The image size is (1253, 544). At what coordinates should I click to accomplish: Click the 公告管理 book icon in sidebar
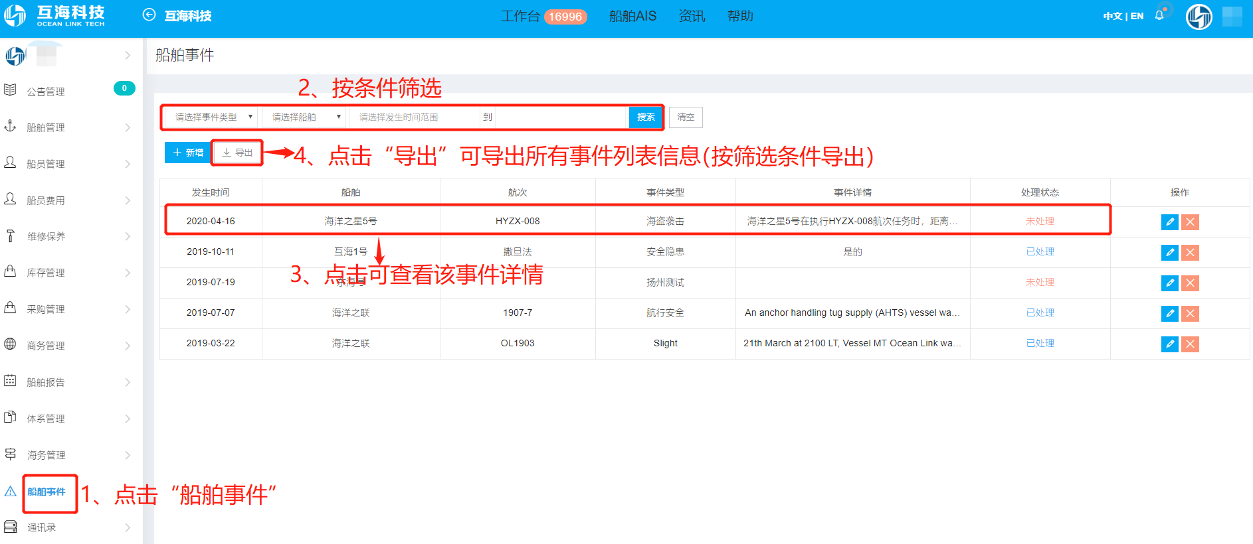click(x=10, y=90)
